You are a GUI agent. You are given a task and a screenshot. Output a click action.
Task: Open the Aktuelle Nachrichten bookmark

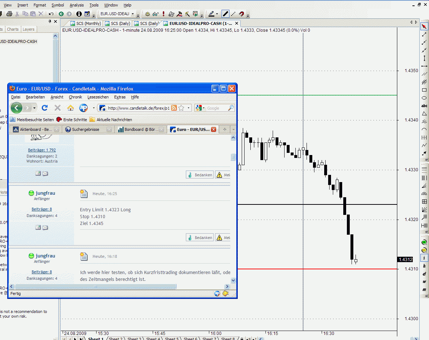coord(111,119)
